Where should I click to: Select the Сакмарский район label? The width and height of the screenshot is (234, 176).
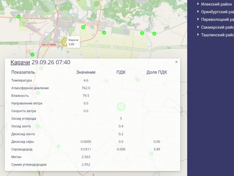(218, 27)
